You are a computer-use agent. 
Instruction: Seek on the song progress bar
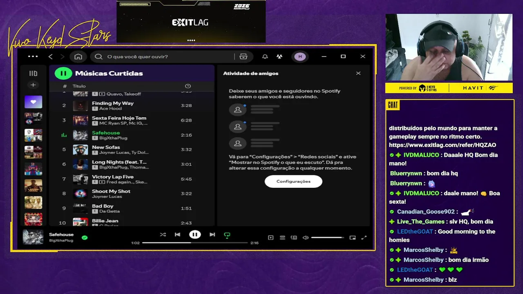tap(195, 243)
